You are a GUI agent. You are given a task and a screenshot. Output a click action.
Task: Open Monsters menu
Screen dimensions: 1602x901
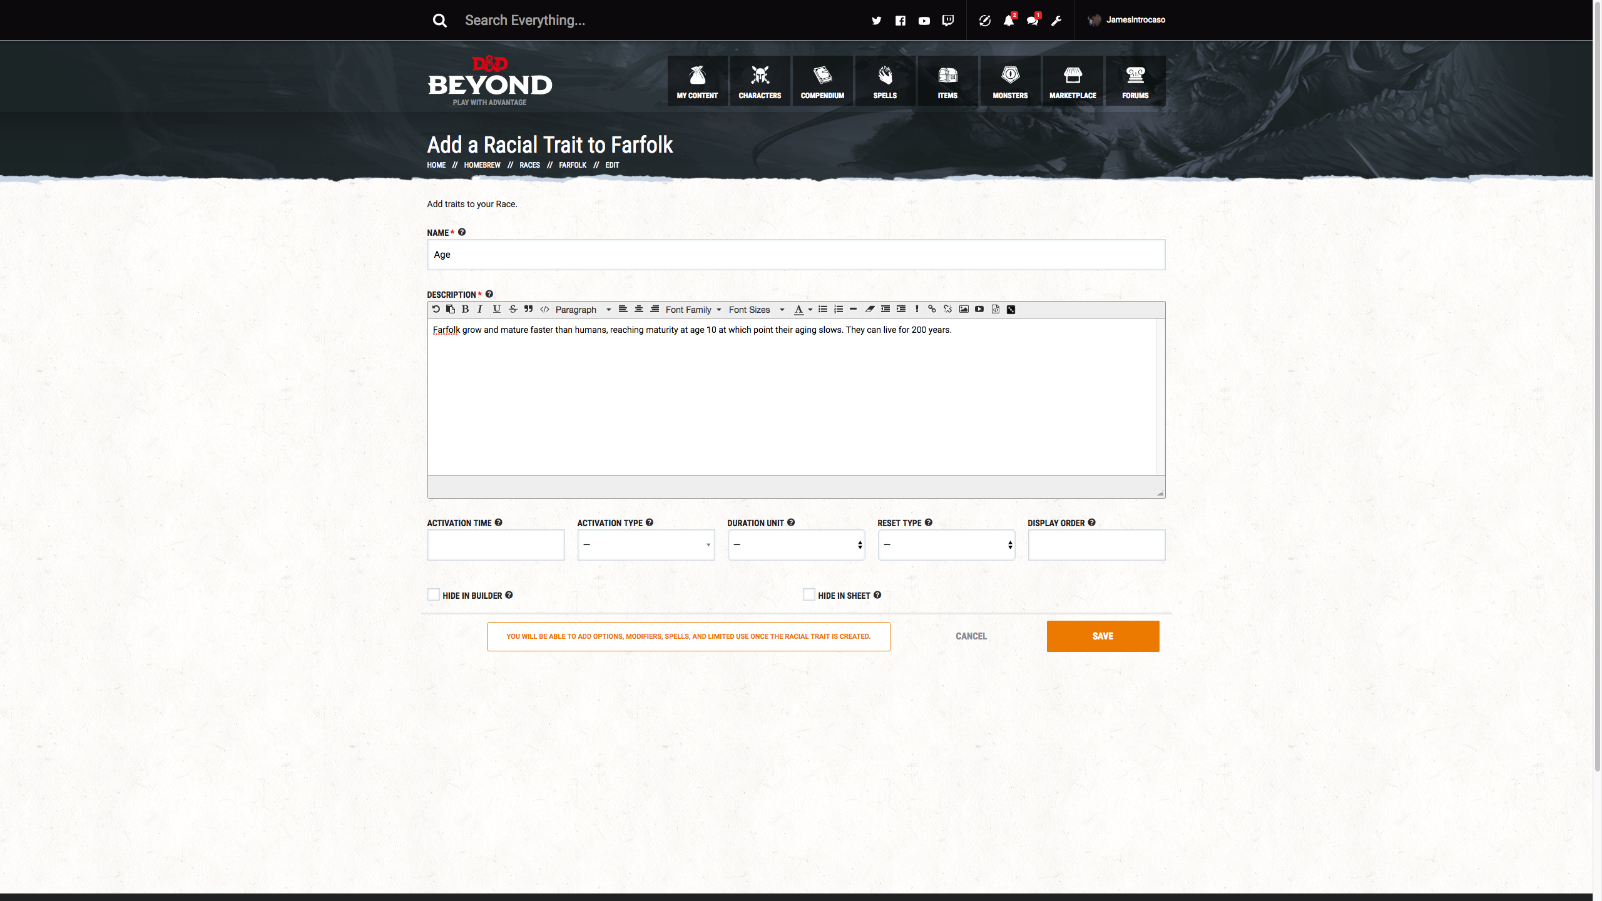pos(1010,81)
